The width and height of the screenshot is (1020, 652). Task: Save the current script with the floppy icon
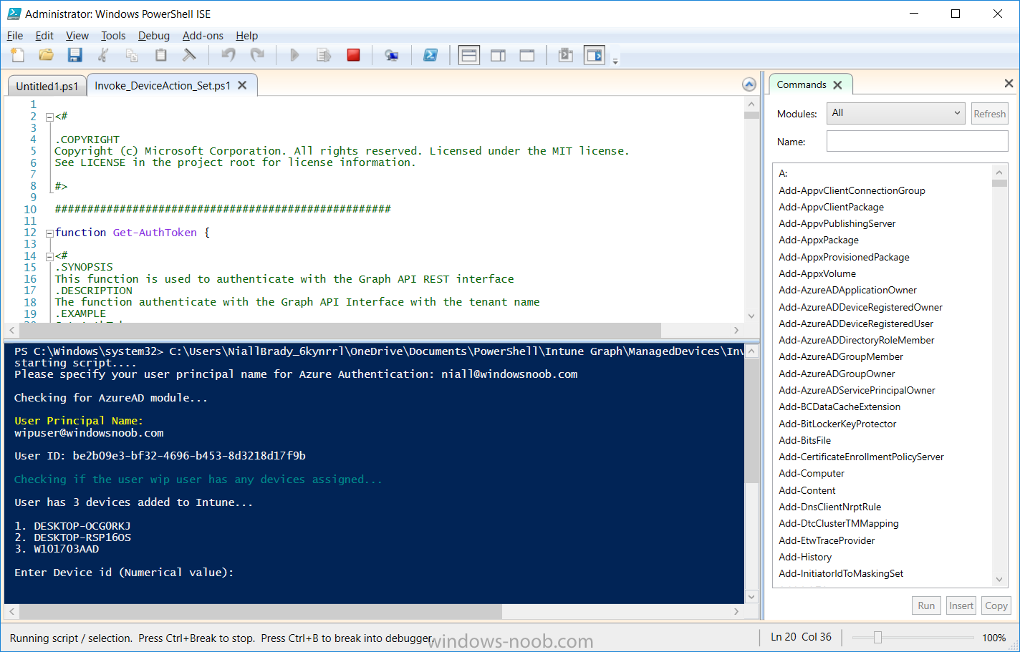point(74,55)
